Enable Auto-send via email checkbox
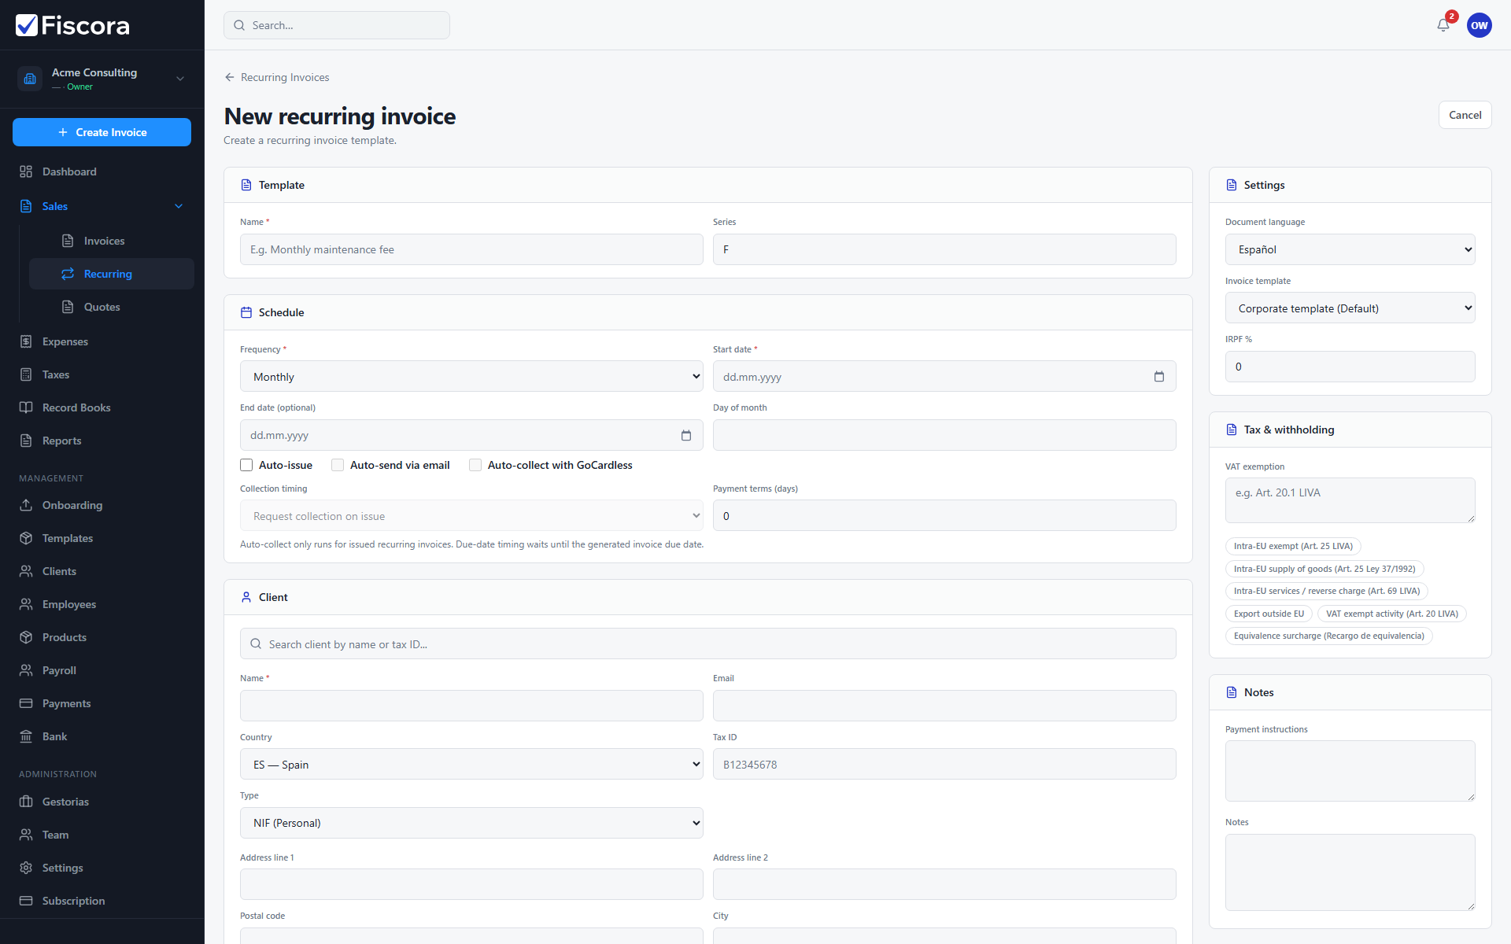 click(338, 465)
